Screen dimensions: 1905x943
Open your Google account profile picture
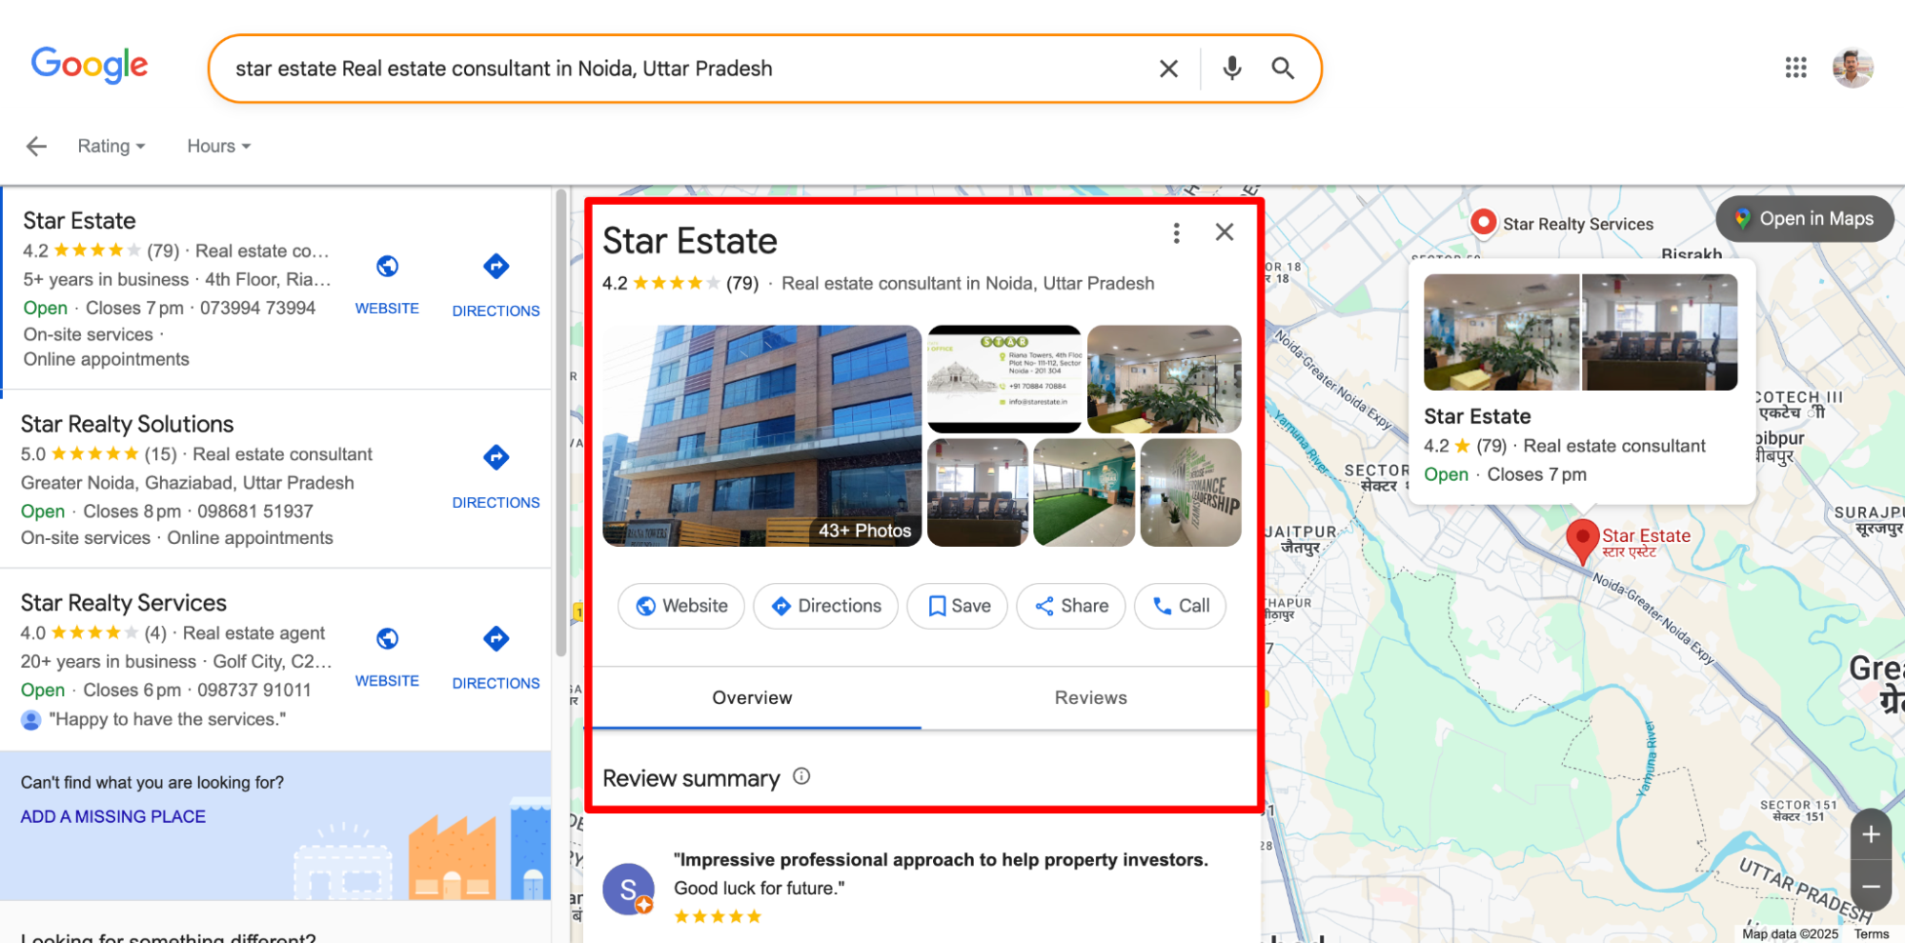(x=1853, y=68)
